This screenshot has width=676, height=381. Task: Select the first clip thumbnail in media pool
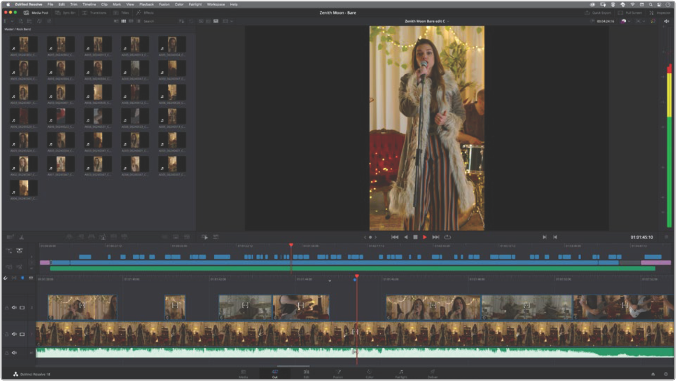[23, 45]
